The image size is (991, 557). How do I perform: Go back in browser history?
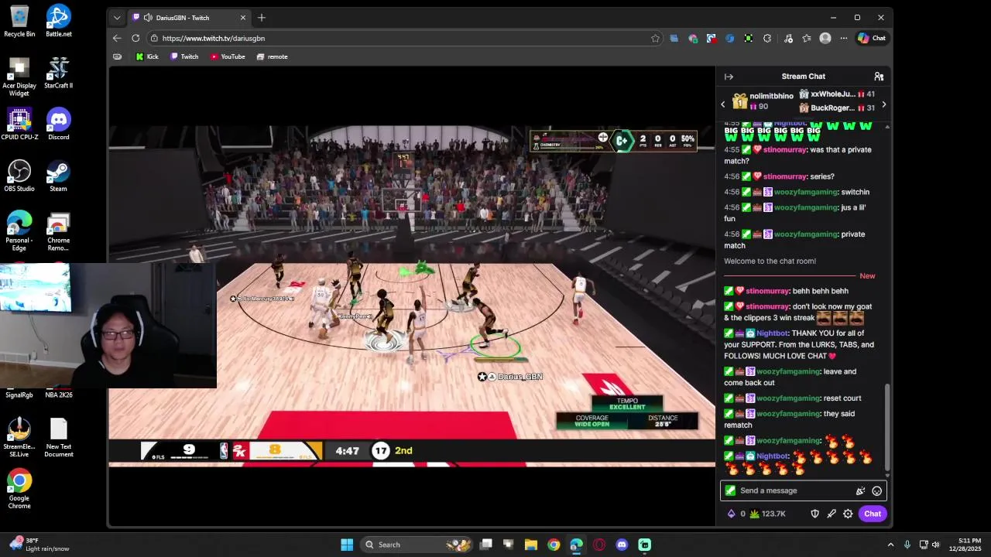117,38
